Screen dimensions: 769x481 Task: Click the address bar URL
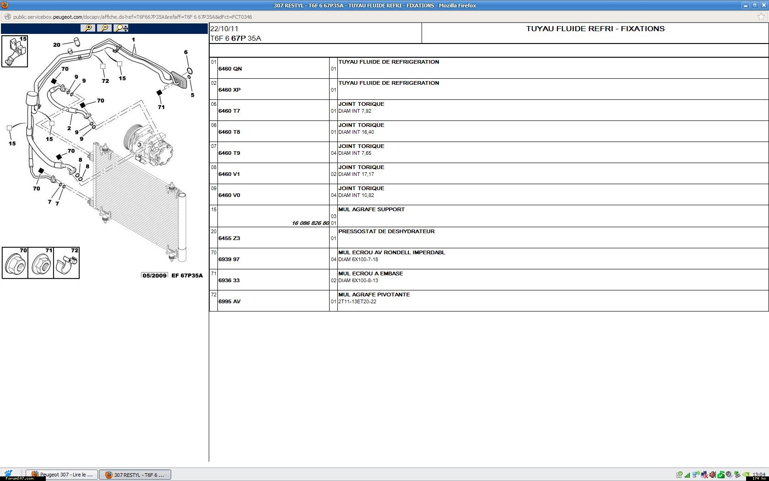(x=132, y=17)
